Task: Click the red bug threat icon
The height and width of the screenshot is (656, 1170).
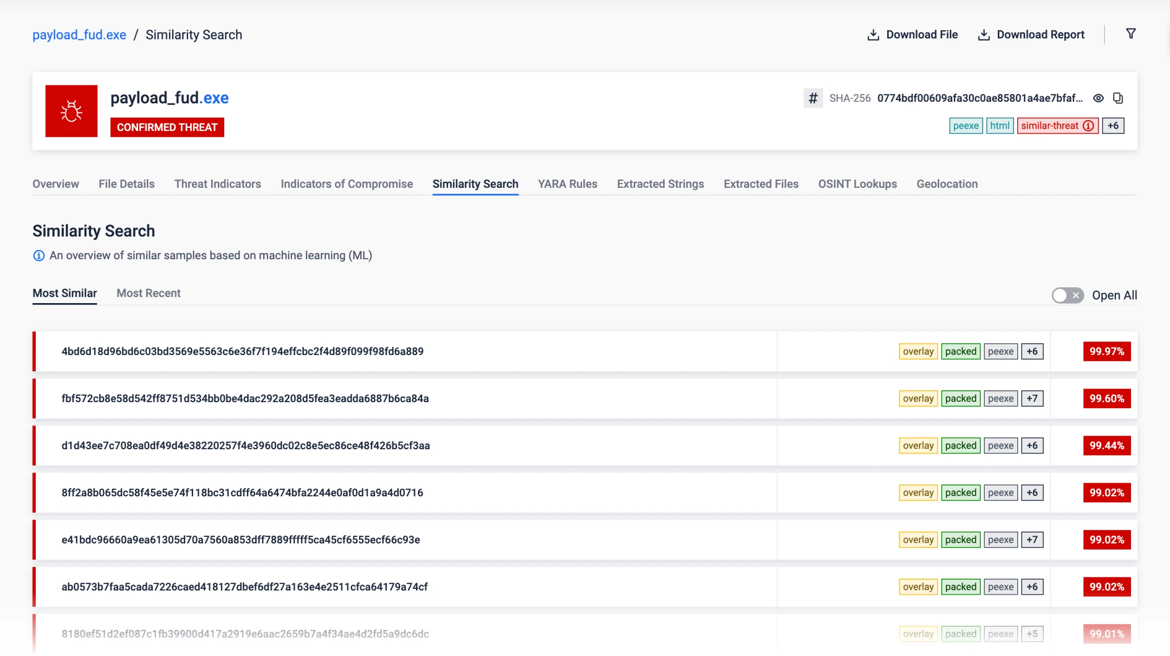Action: 71,111
